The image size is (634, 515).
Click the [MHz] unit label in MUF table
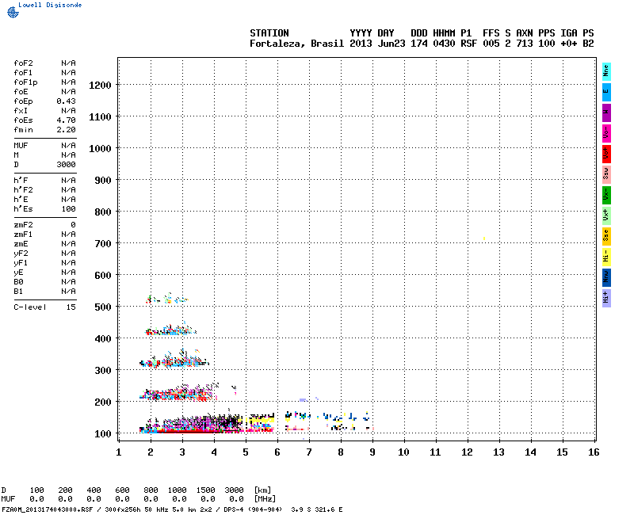click(265, 499)
